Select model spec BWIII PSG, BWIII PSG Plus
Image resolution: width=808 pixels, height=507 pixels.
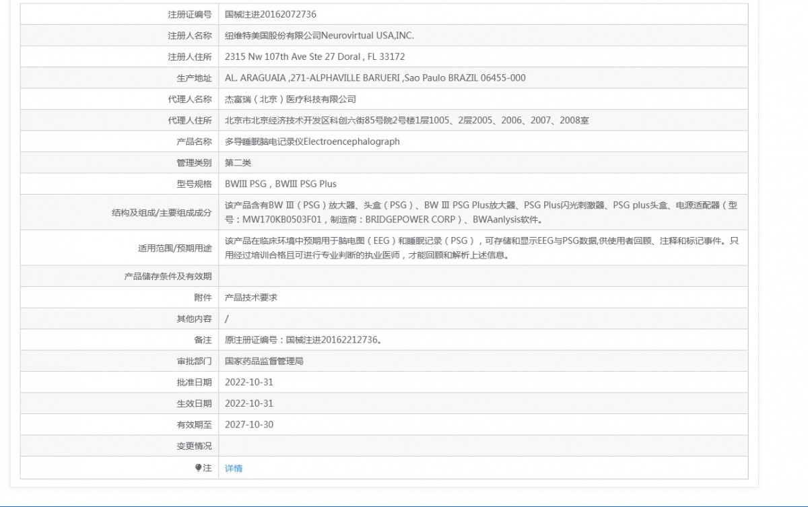pyautogui.click(x=281, y=184)
